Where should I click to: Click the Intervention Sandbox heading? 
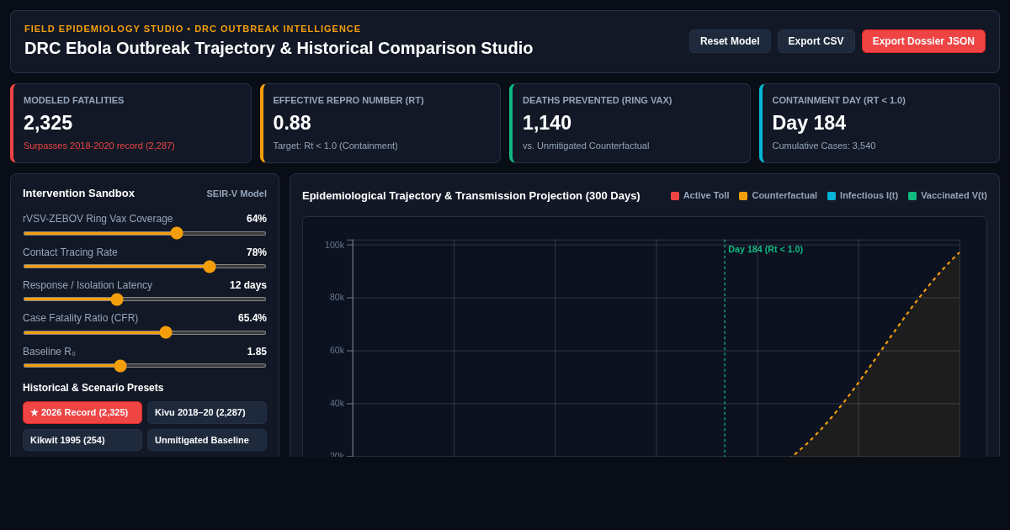tap(78, 193)
